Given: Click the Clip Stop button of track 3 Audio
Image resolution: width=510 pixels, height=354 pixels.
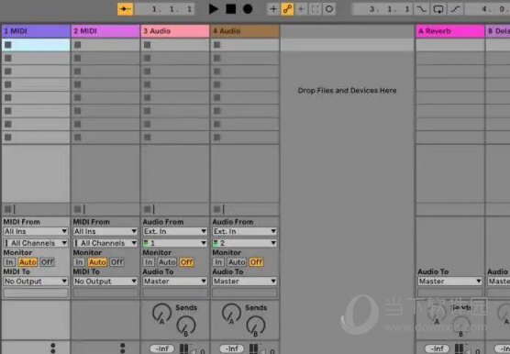Looking at the screenshot, I should click(x=148, y=209).
